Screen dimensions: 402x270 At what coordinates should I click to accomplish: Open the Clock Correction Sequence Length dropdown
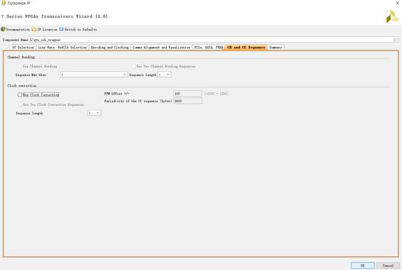coord(94,113)
